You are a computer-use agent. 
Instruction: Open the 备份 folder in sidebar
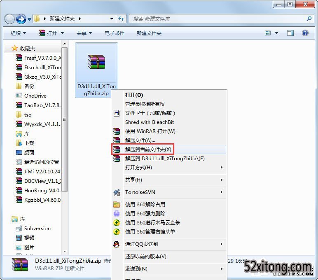click(x=25, y=86)
